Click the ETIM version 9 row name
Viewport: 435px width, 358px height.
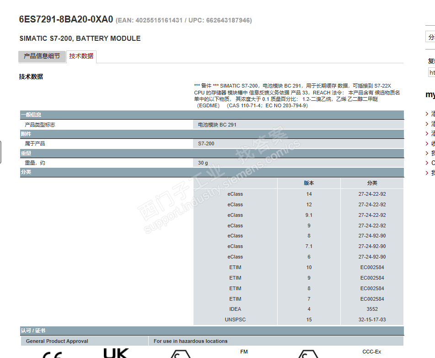pyautogui.click(x=235, y=278)
